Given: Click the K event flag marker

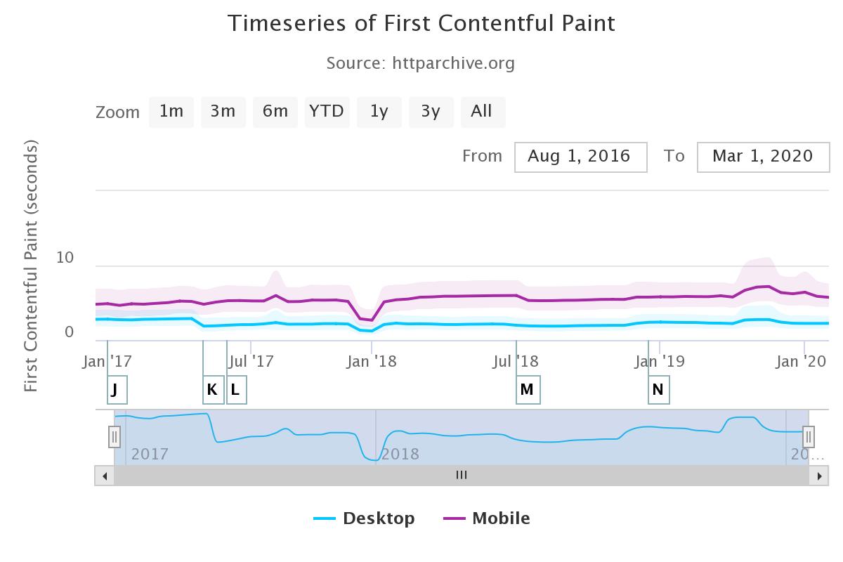Looking at the screenshot, I should click(x=213, y=390).
